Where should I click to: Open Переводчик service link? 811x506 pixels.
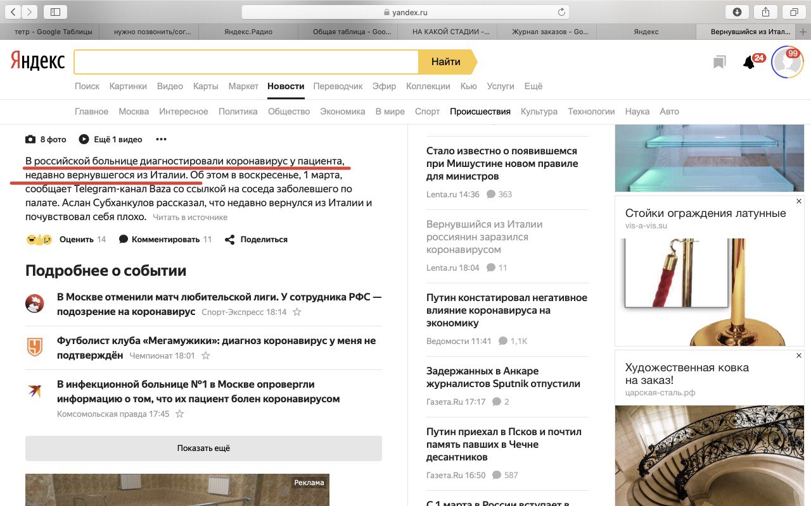tap(338, 86)
